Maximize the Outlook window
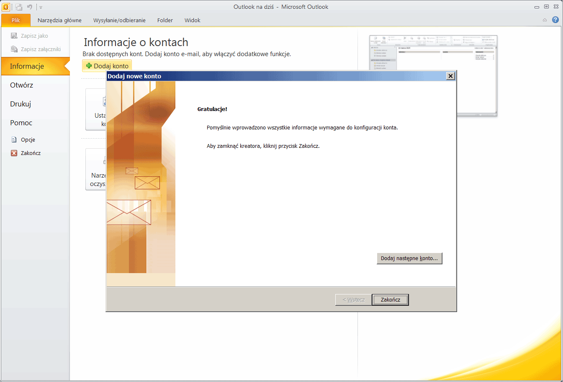Screen dimensions: 563x382 tap(546, 7)
